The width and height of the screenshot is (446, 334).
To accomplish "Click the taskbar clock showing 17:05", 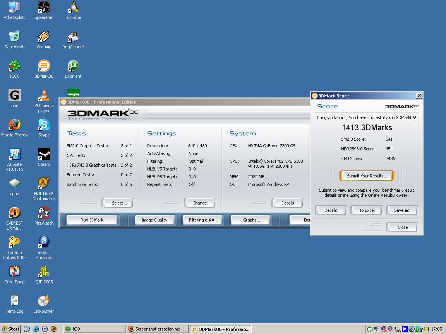I will click(437, 329).
